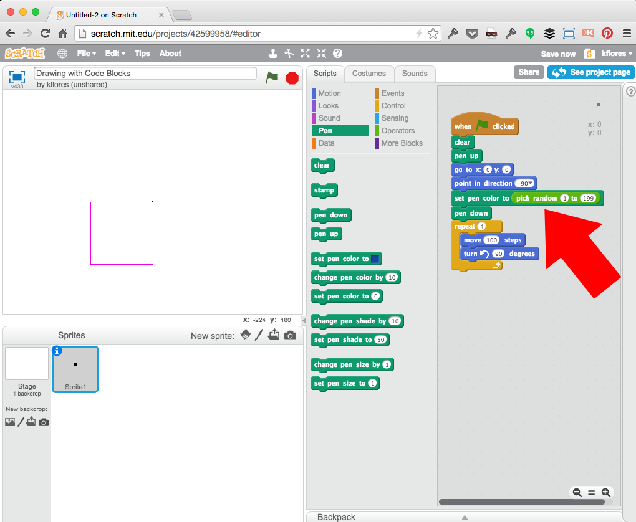Open Sprite1 info button
This screenshot has width=636, height=522.
pos(57,351)
